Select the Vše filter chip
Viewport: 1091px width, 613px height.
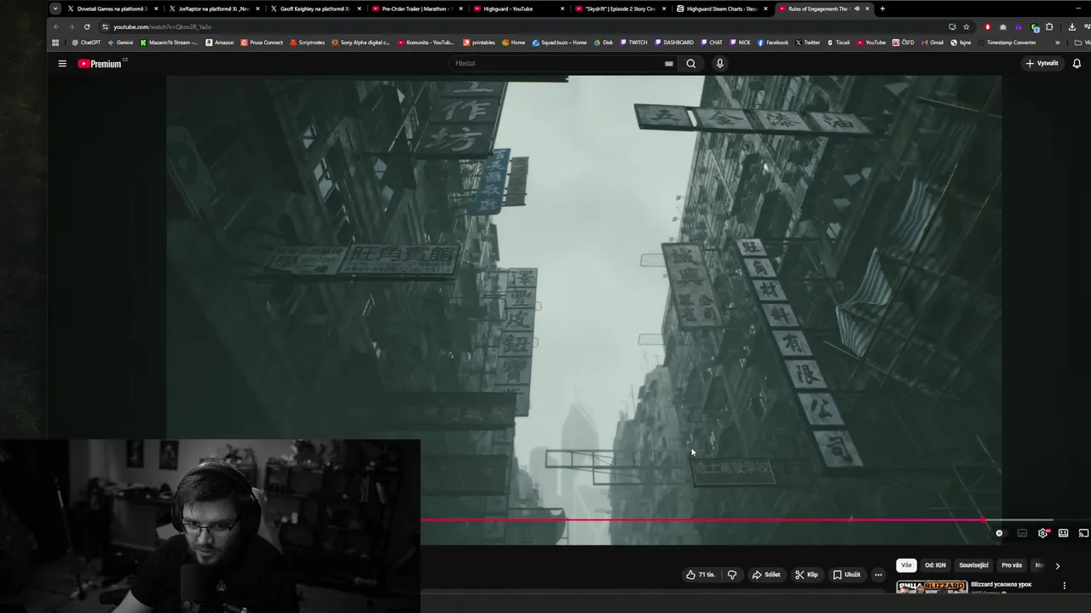[906, 565]
